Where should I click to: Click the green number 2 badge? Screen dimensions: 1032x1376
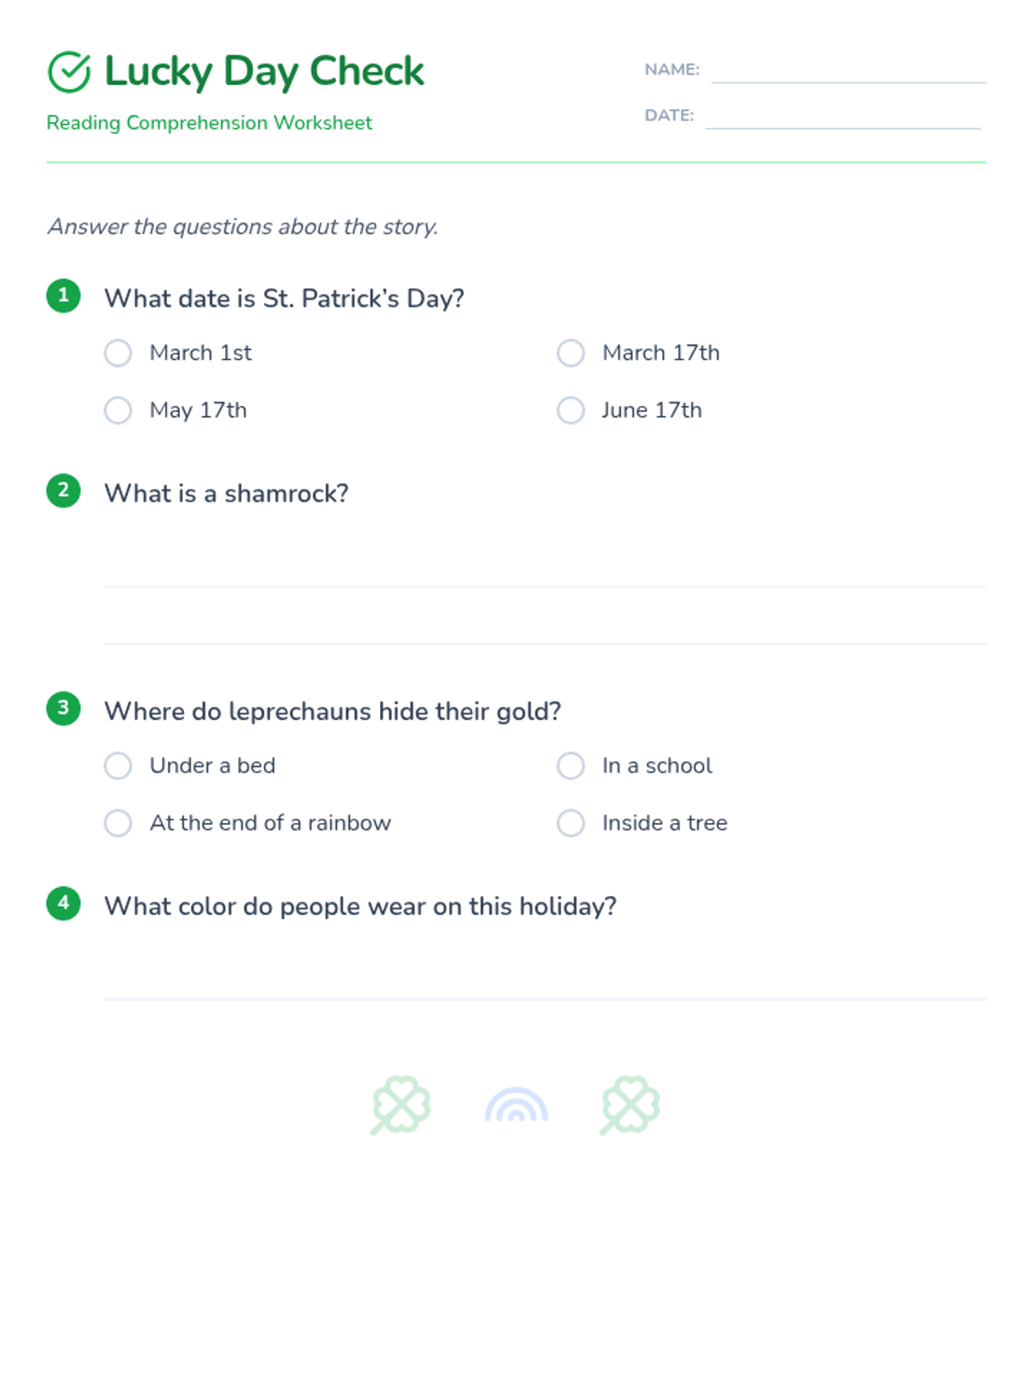[64, 491]
